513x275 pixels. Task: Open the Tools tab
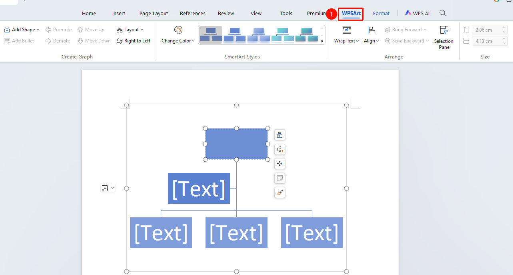click(x=286, y=13)
